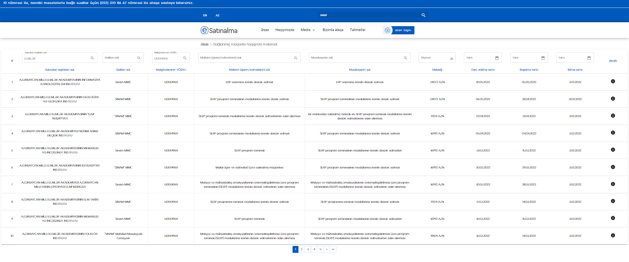
Task: Click date '22.04.2022' in row 3
Action: [x=483, y=116]
